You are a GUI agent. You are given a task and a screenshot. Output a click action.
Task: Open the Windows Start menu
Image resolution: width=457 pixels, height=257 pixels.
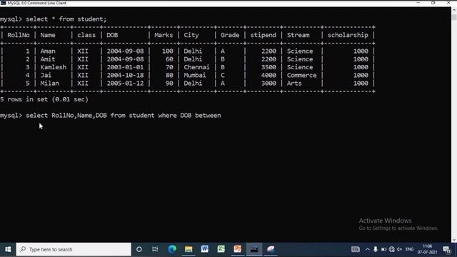(8, 249)
